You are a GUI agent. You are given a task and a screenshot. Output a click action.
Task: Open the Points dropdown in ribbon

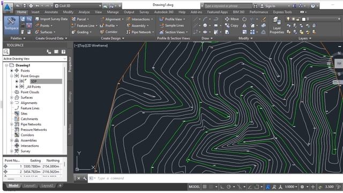pos(44,26)
